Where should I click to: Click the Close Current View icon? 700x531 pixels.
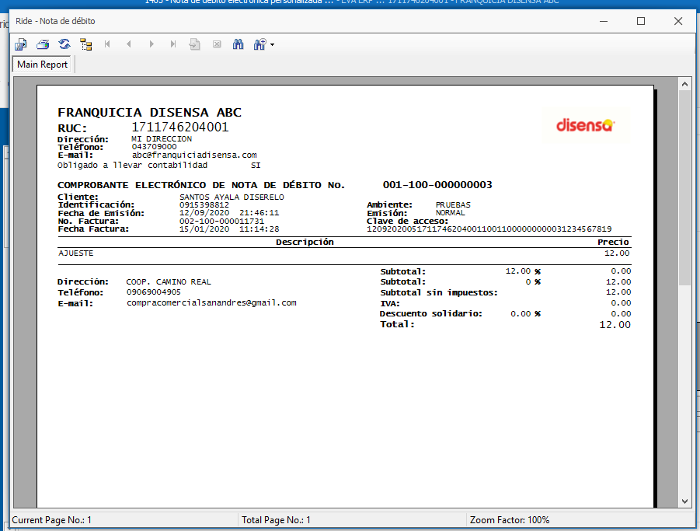click(217, 44)
